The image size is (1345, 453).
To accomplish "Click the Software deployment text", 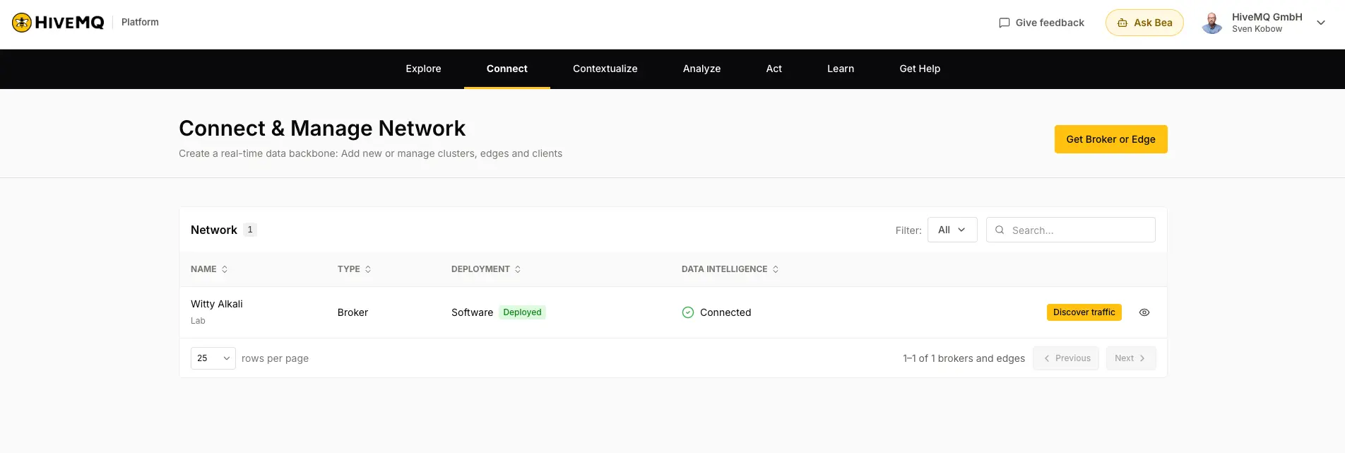I will tap(473, 312).
